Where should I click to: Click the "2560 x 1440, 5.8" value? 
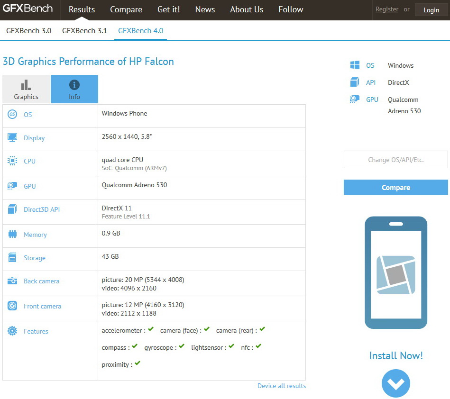click(x=127, y=136)
